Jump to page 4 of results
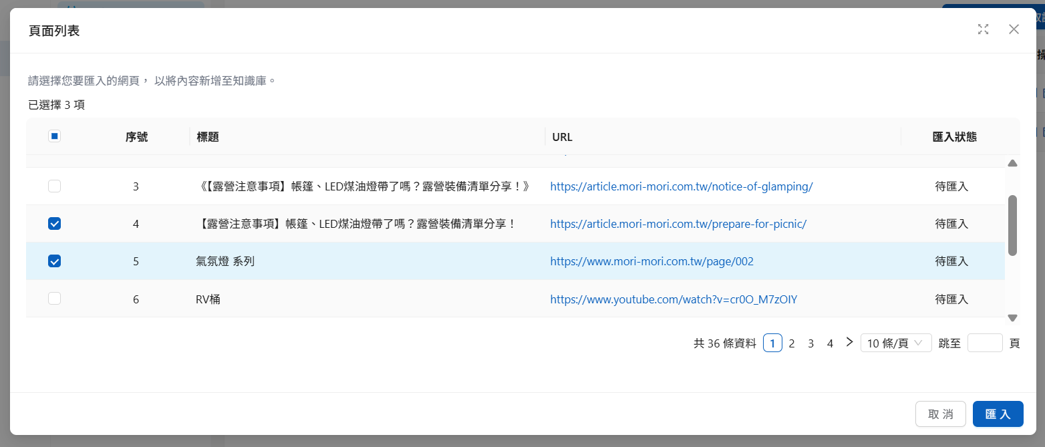This screenshot has height=447, width=1045. tap(830, 343)
